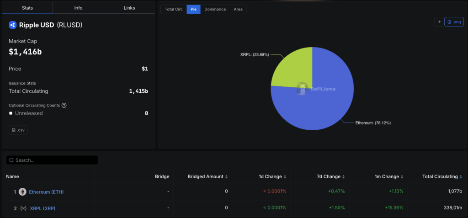Sort table by Bridged Amount column

coord(207,176)
